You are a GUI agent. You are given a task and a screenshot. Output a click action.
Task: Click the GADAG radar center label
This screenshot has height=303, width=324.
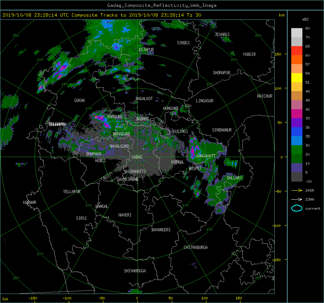click(x=137, y=157)
